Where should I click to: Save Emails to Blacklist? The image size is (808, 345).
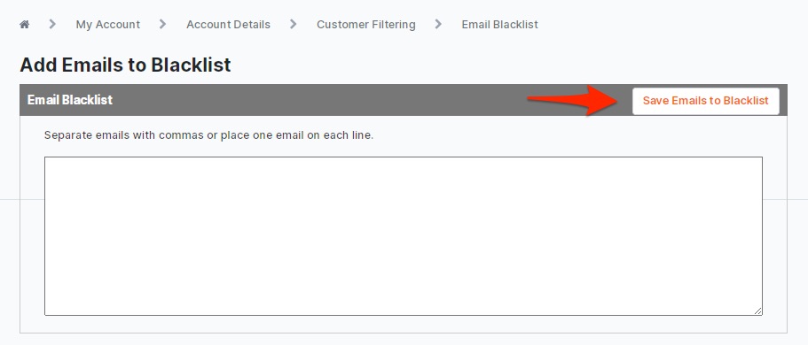705,101
